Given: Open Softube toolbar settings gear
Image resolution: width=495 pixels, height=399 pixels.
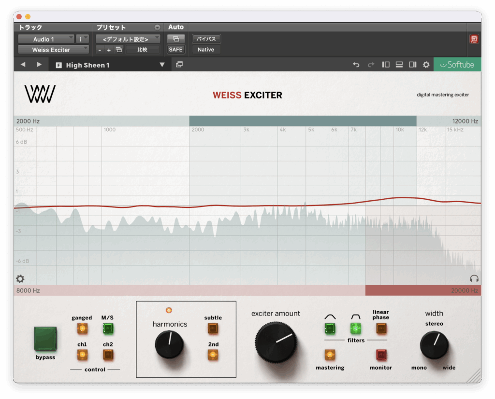Looking at the screenshot, I should 426,65.
